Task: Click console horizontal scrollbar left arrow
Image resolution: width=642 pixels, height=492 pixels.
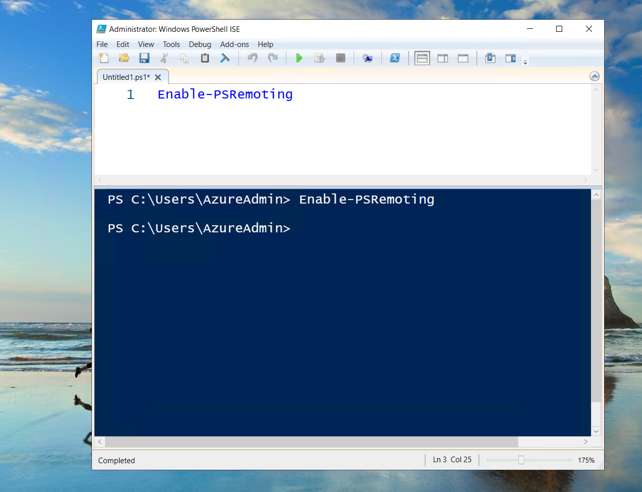Action: [x=100, y=441]
